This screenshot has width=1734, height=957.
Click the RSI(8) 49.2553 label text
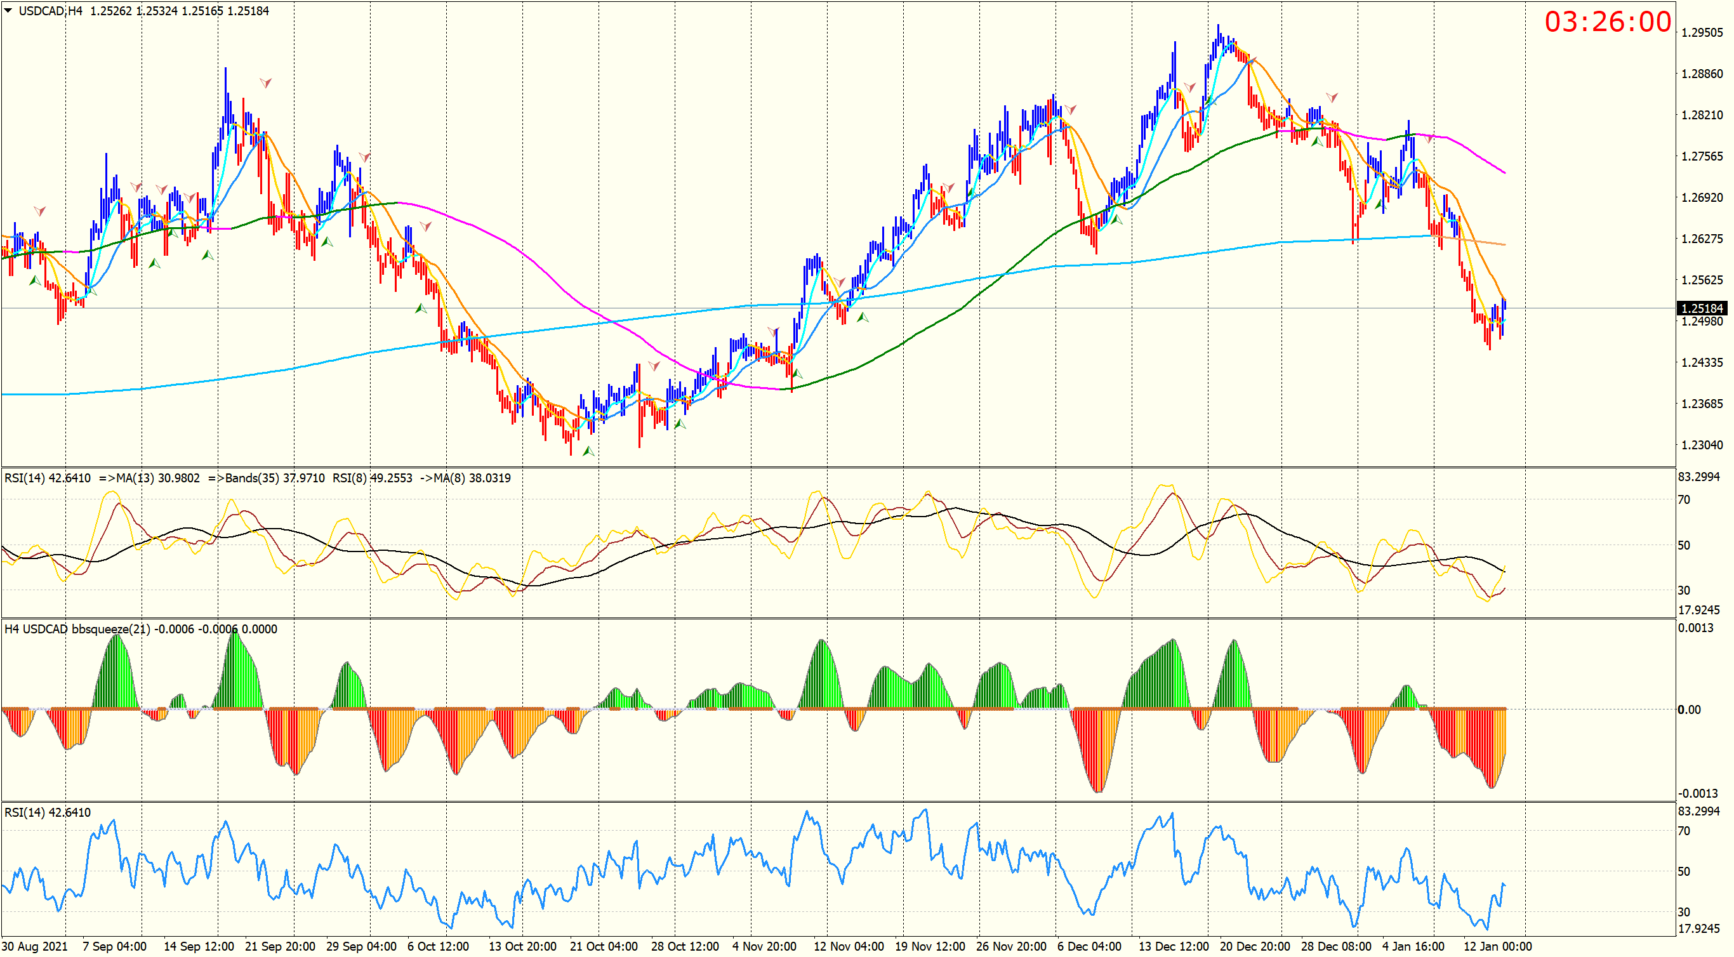(372, 478)
